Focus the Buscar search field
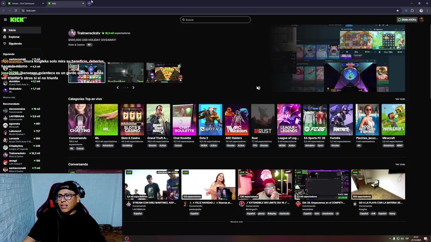The width and height of the screenshot is (431, 242). 215,20
